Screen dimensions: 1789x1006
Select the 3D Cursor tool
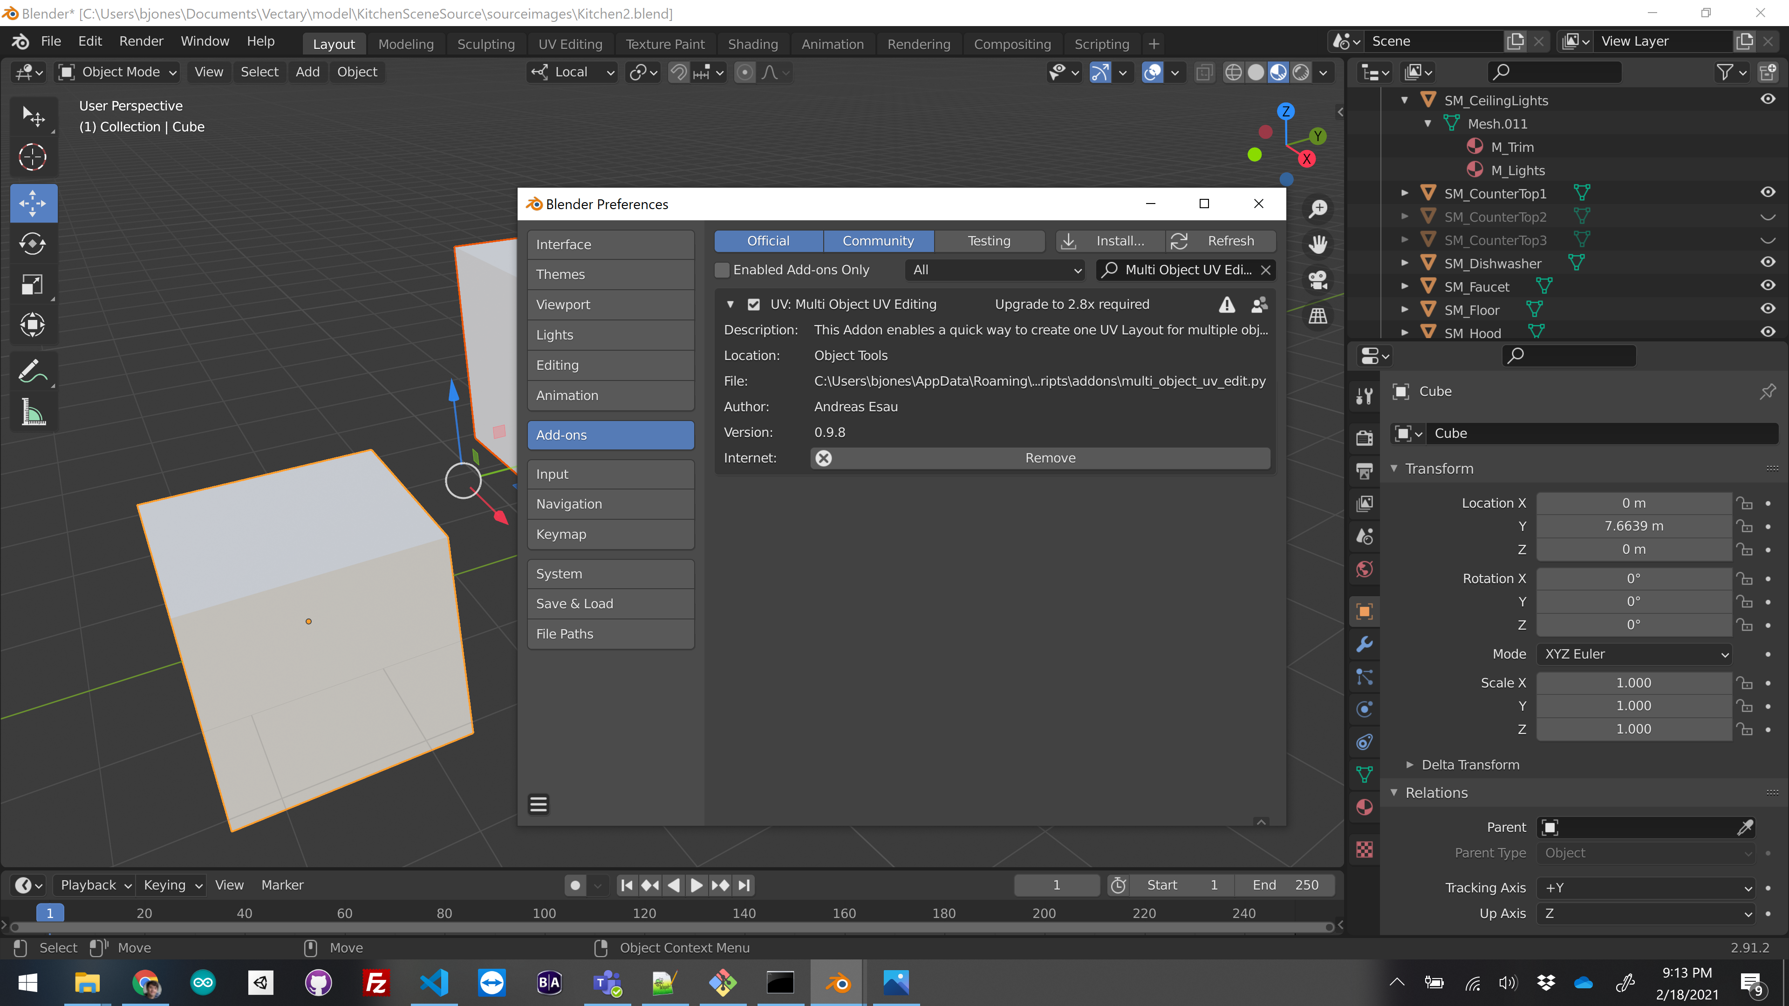pyautogui.click(x=33, y=157)
